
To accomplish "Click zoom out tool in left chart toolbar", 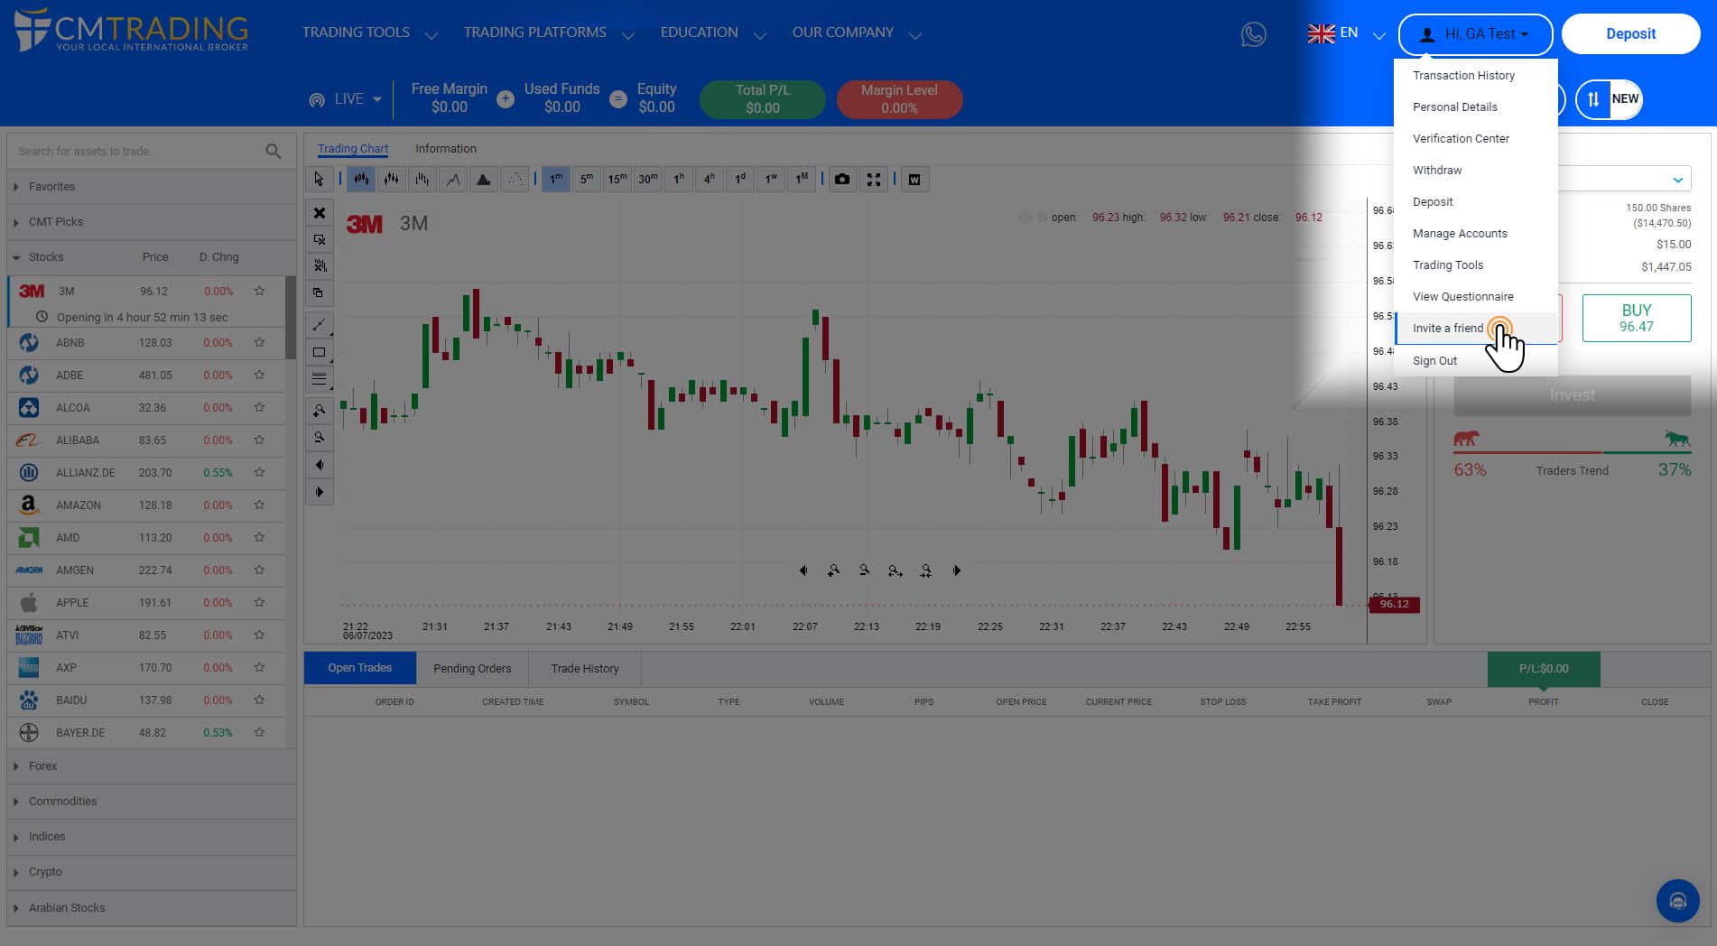I will (319, 438).
